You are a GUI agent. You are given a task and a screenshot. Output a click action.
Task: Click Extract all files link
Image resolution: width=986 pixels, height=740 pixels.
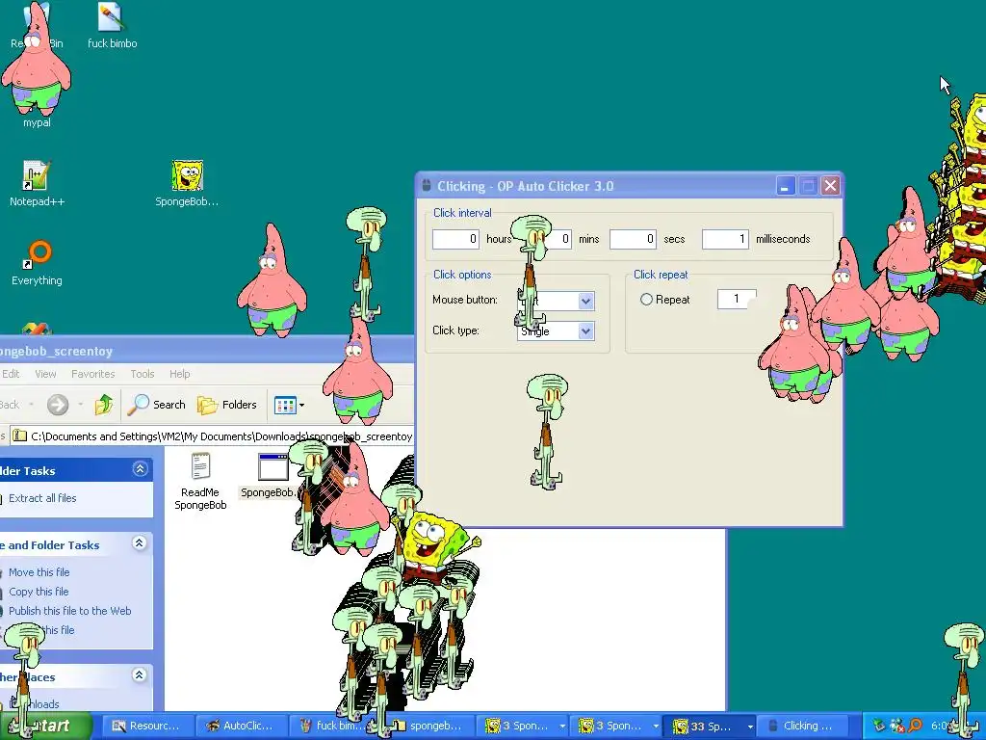[x=42, y=498]
